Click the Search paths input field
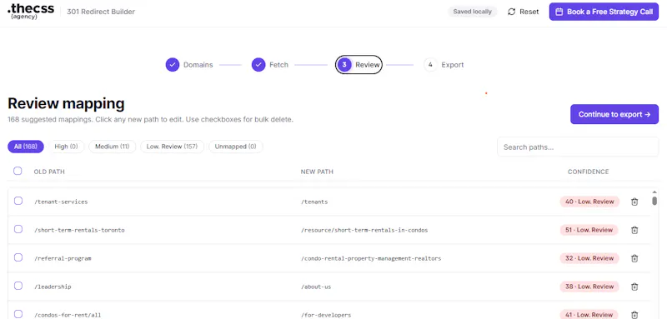This screenshot has height=319, width=667. 578,147
